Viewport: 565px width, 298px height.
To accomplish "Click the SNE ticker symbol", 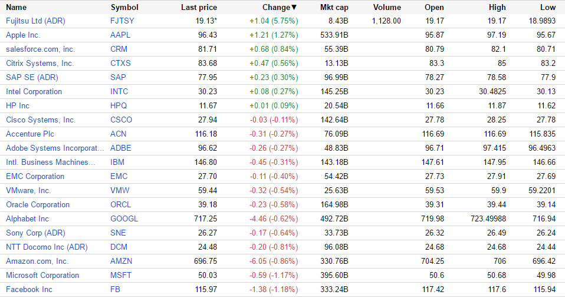I will (x=118, y=233).
